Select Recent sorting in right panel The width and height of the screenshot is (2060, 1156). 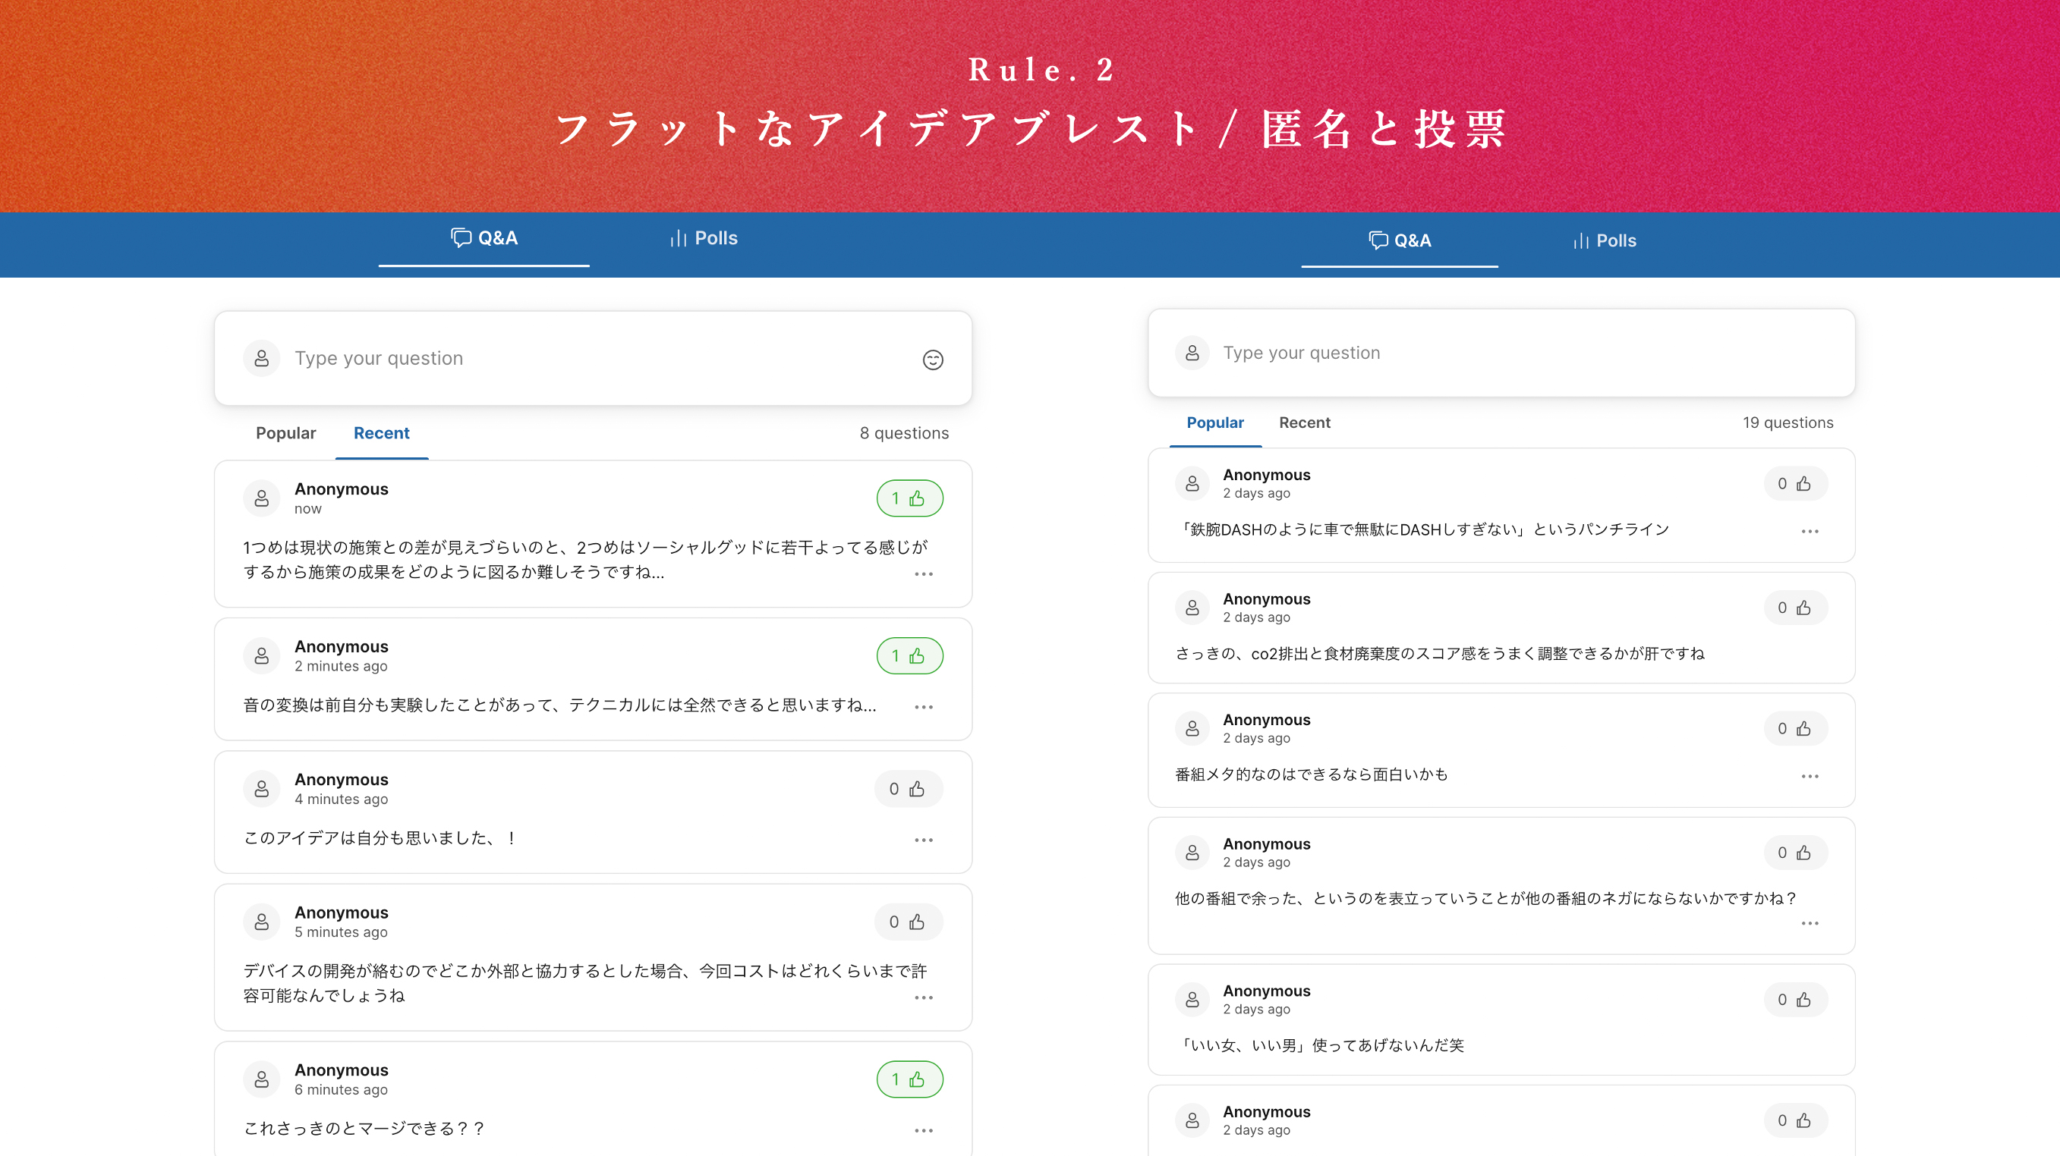(1304, 423)
